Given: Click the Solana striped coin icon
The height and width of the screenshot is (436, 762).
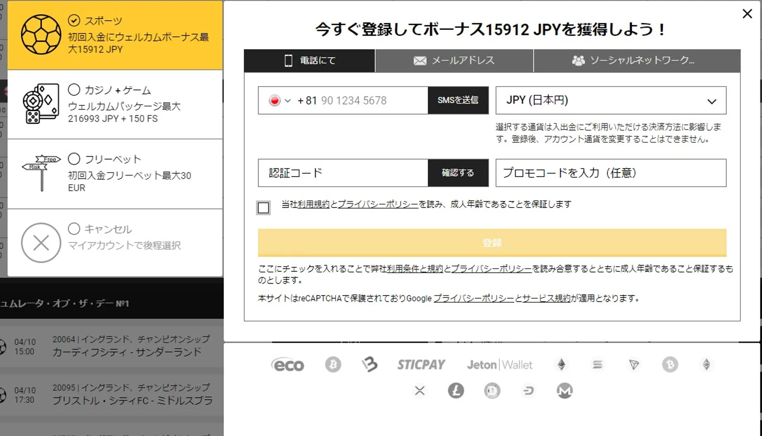Looking at the screenshot, I should coord(597,364).
